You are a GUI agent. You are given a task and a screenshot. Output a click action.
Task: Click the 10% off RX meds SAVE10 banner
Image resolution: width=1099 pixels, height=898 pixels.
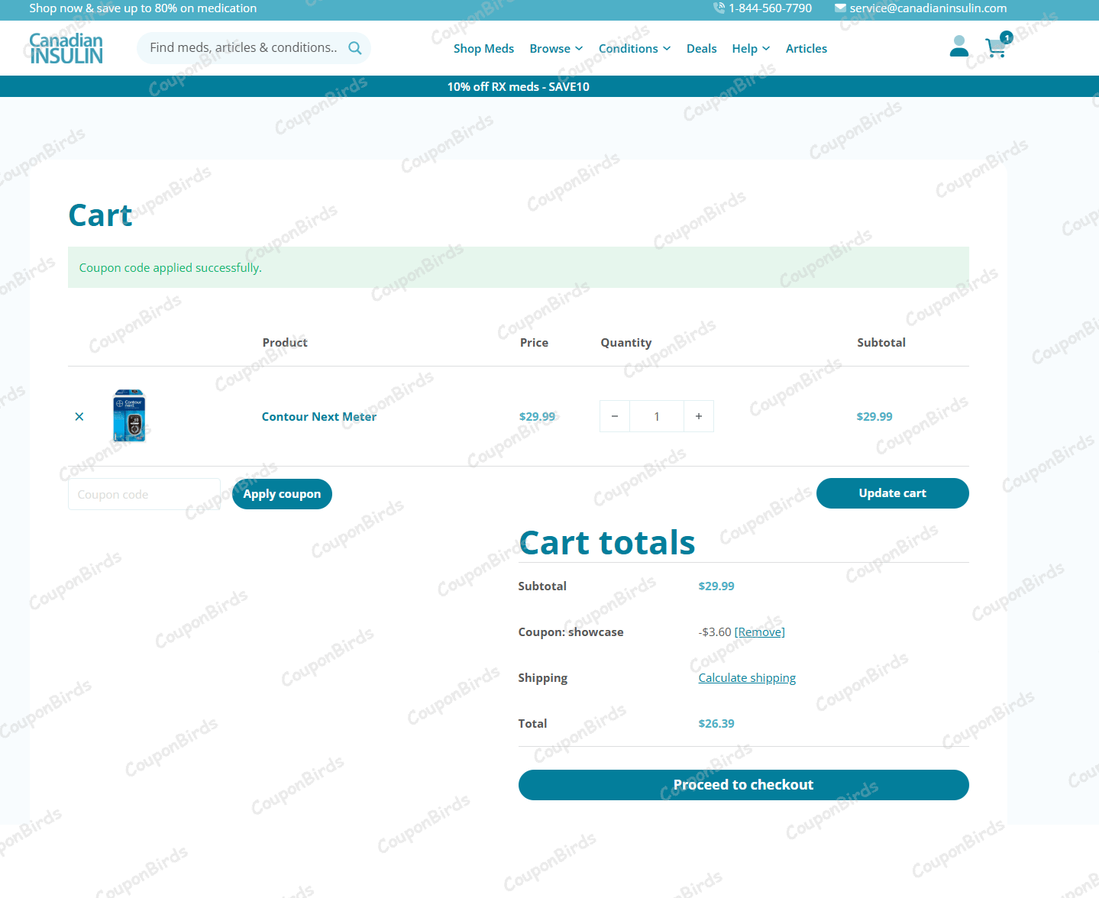[519, 86]
